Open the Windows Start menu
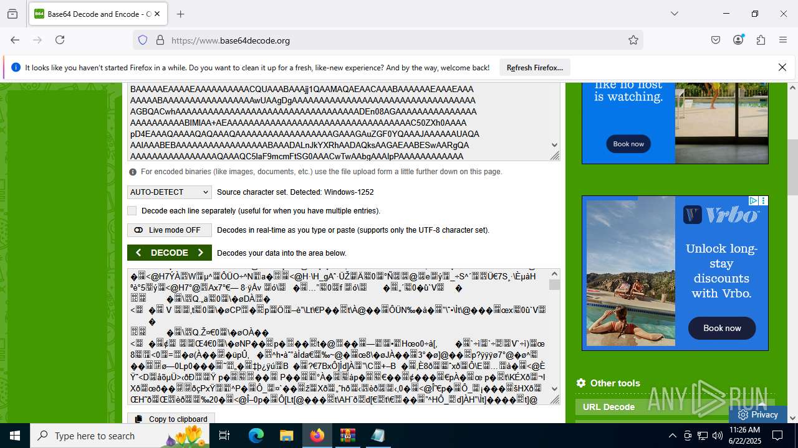 tap(15, 436)
